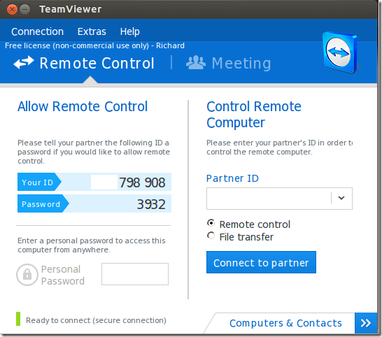
Task: Click the Personal Password input box
Action: 135,274
